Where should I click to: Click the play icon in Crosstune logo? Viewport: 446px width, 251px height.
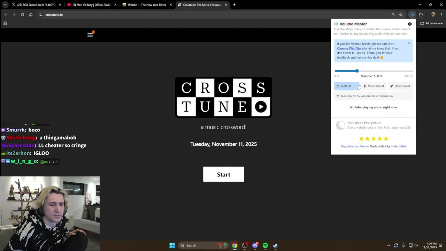click(261, 107)
